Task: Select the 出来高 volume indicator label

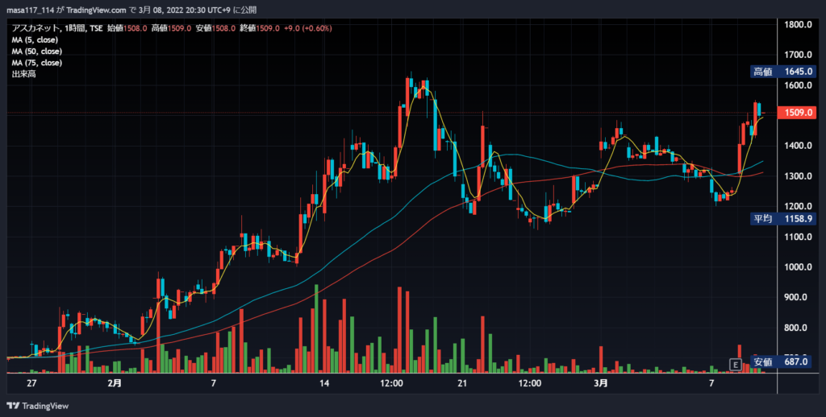Action: tap(23, 74)
